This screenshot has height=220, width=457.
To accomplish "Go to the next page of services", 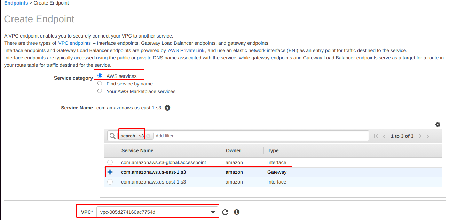I will 420,136.
